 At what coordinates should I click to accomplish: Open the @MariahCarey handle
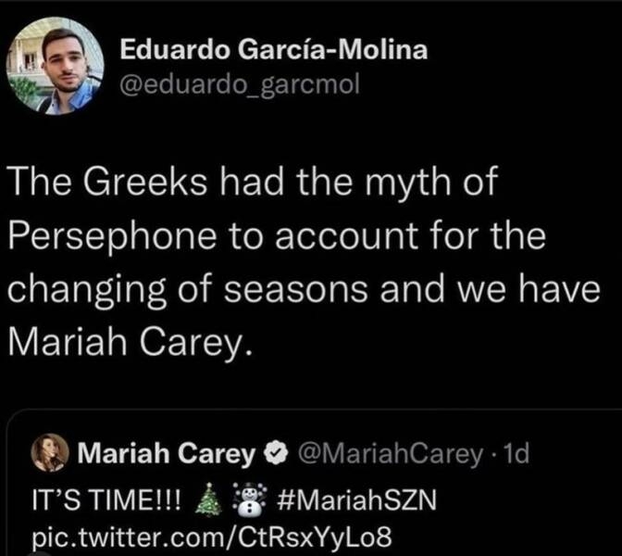point(390,454)
